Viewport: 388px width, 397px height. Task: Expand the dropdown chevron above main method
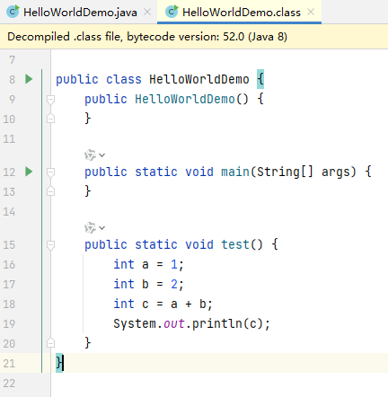pyautogui.click(x=102, y=155)
